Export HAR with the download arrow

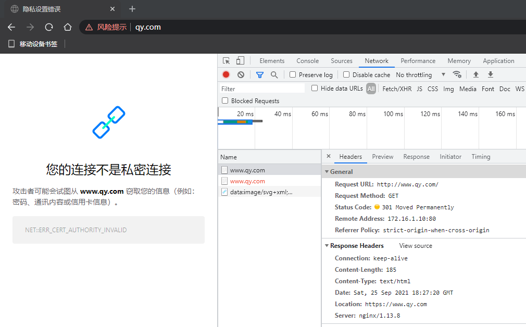[x=491, y=74]
